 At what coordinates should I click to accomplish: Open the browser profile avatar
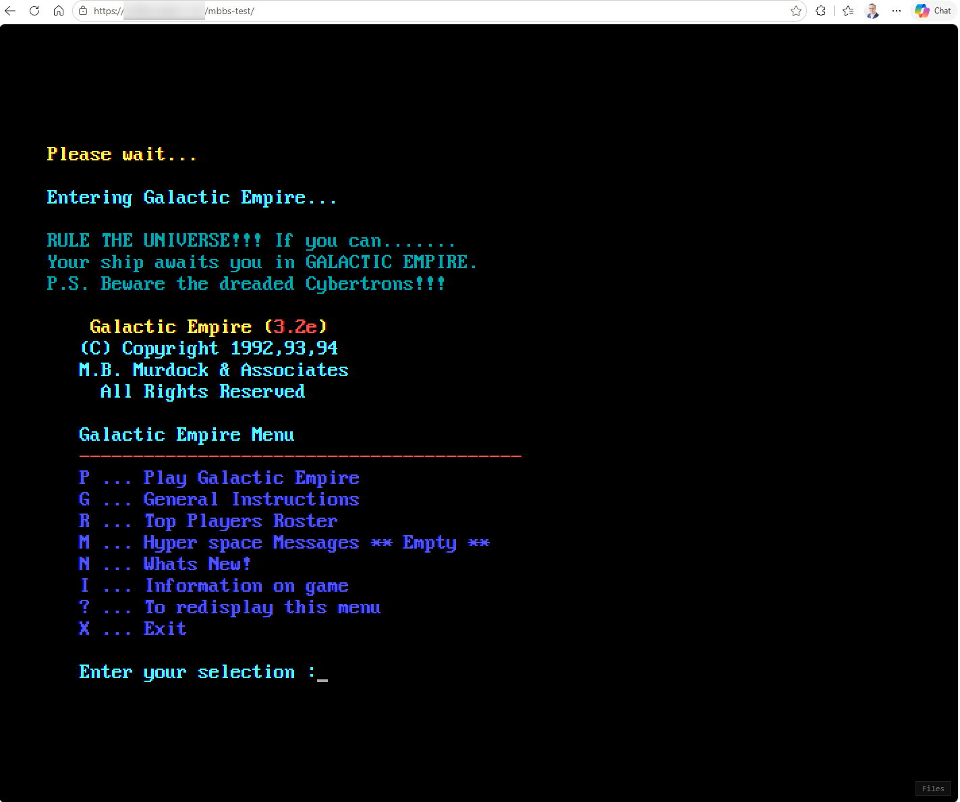pyautogui.click(x=872, y=11)
